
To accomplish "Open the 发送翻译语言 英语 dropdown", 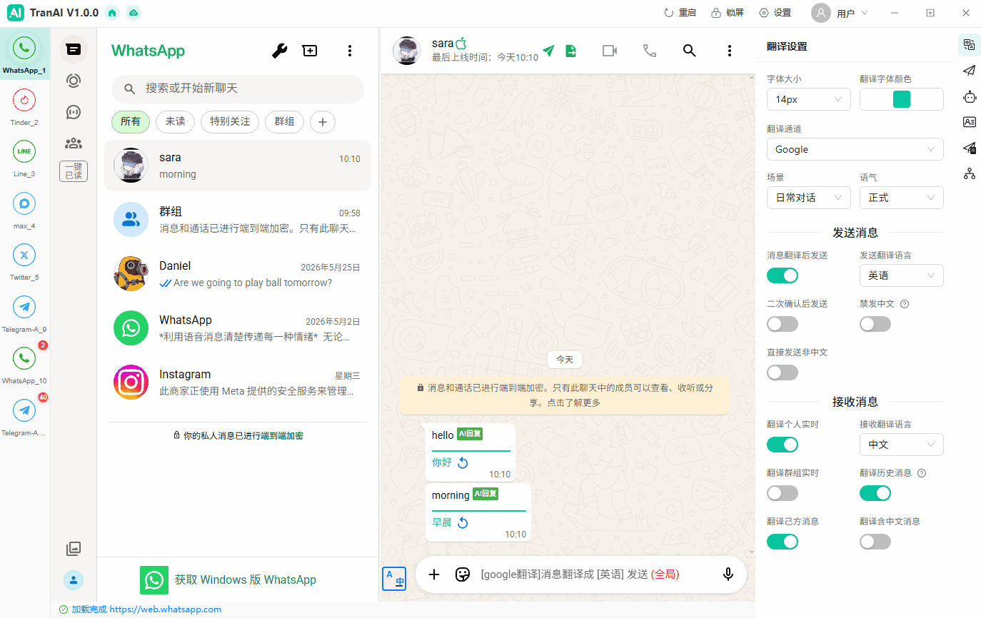I will [902, 275].
